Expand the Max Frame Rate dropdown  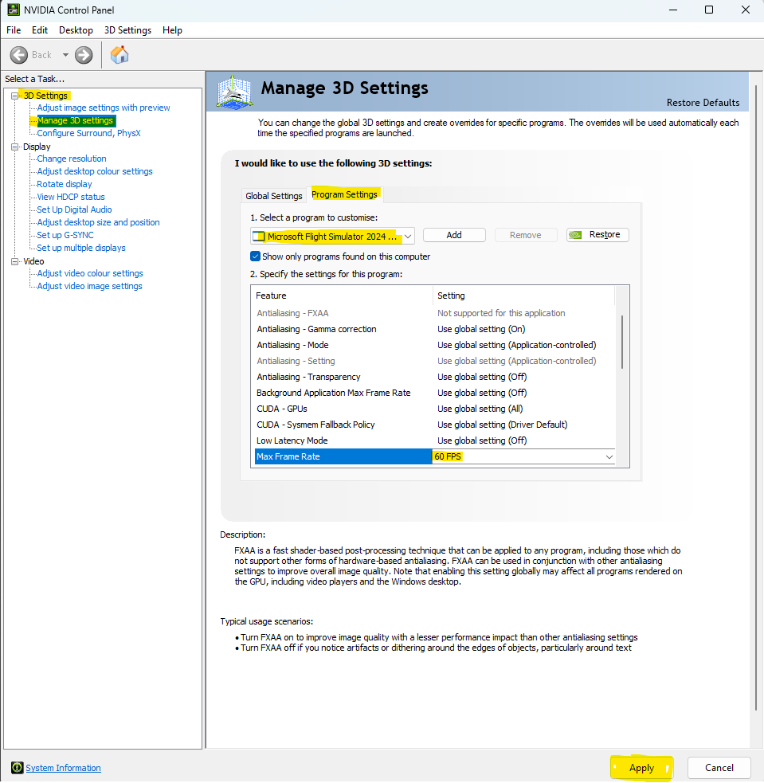pos(609,457)
